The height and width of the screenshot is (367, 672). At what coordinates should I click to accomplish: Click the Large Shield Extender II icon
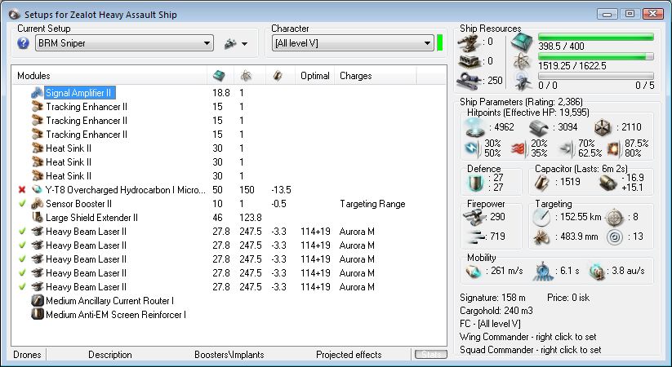pyautogui.click(x=38, y=218)
